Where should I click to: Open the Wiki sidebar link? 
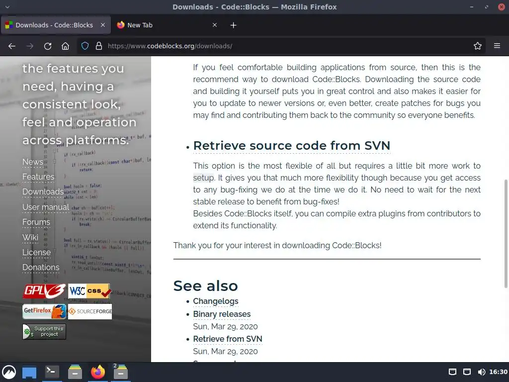[30, 237]
